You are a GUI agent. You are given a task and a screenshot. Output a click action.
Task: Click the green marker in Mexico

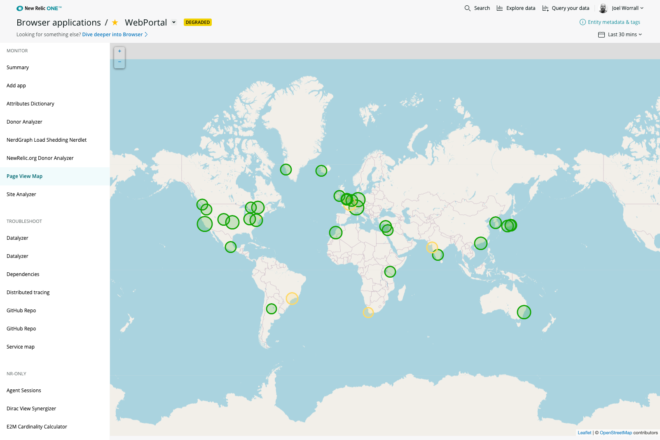coord(231,247)
